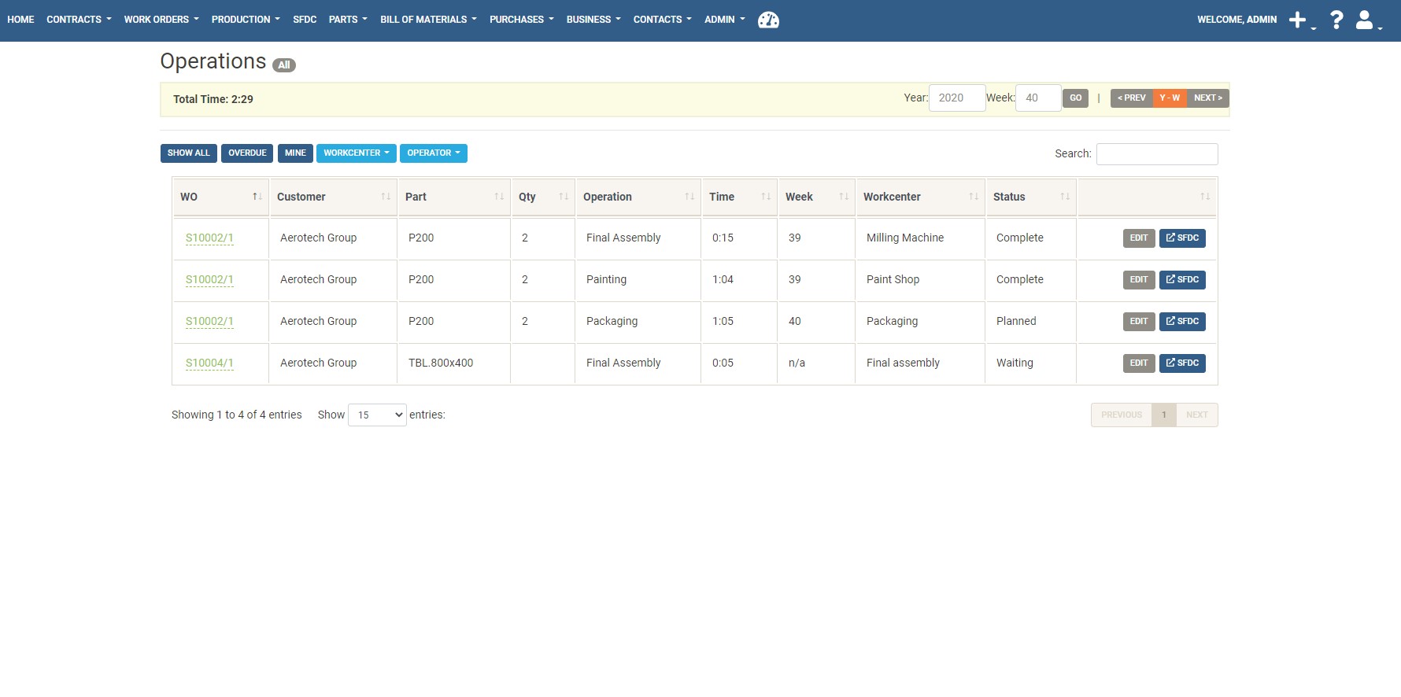The image size is (1401, 697).
Task: Sort by Time column arrows
Action: (766, 197)
